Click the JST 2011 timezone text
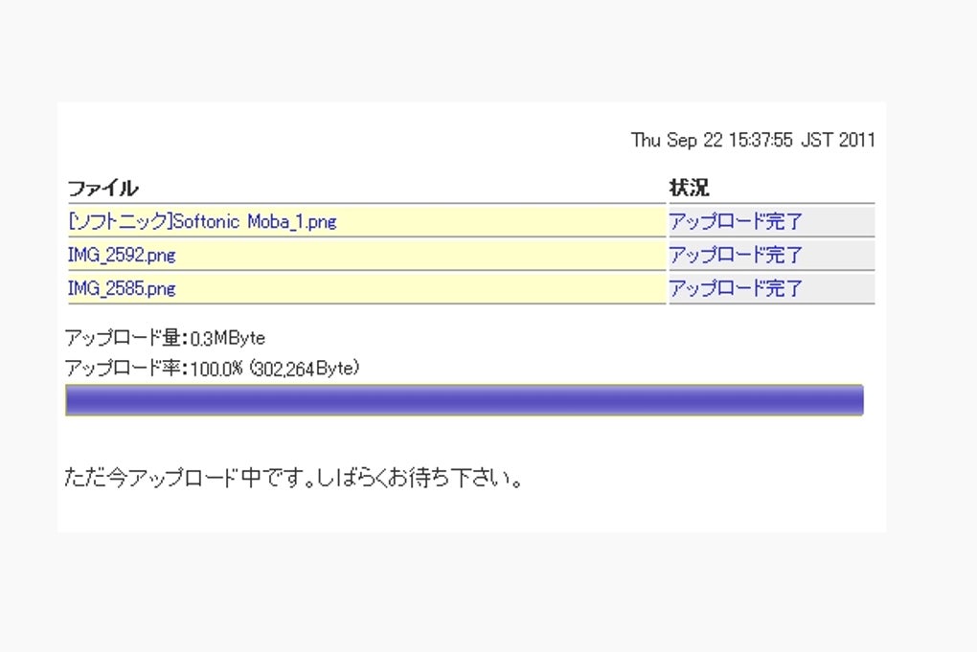This screenshot has height=652, width=977. [837, 140]
